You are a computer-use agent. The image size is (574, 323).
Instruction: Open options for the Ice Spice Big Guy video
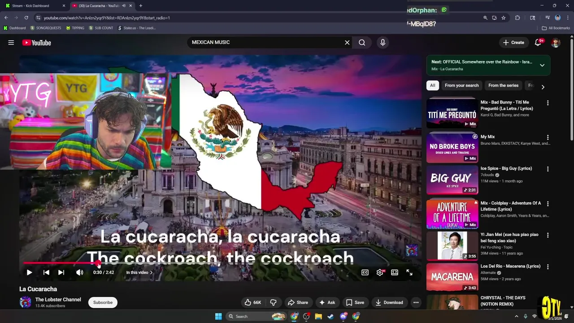pos(548,169)
